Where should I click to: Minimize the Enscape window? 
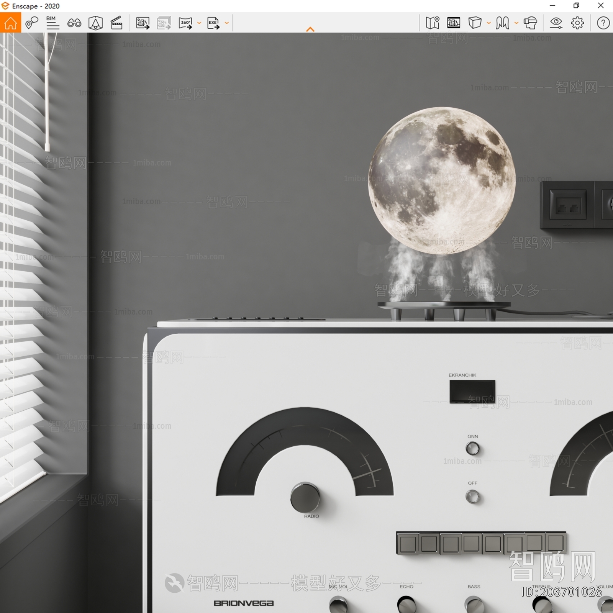point(552,6)
